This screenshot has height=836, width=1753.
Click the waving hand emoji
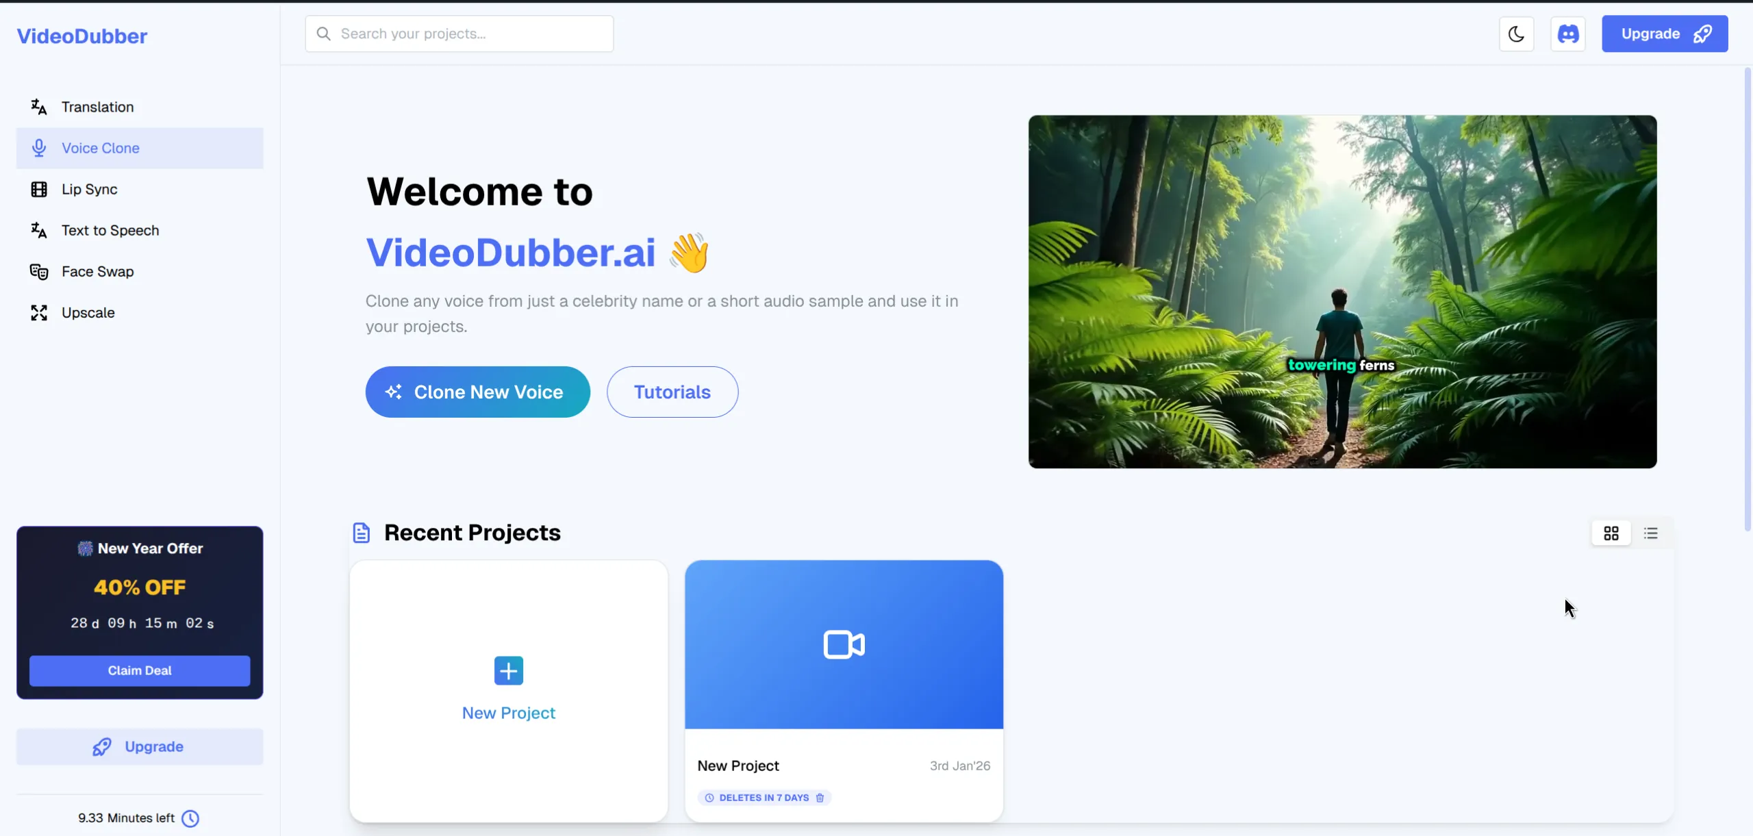[x=689, y=253]
